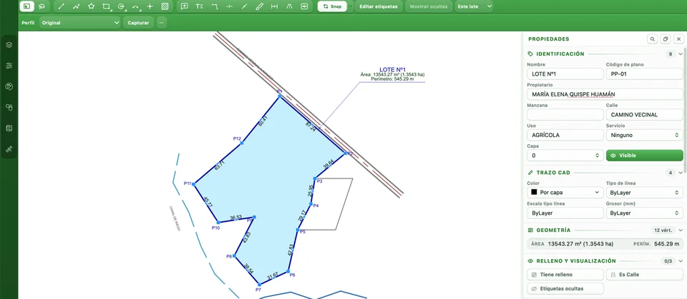Open the sliders settings sidebar icon
Screen dimensions: 687x299
point(9,66)
